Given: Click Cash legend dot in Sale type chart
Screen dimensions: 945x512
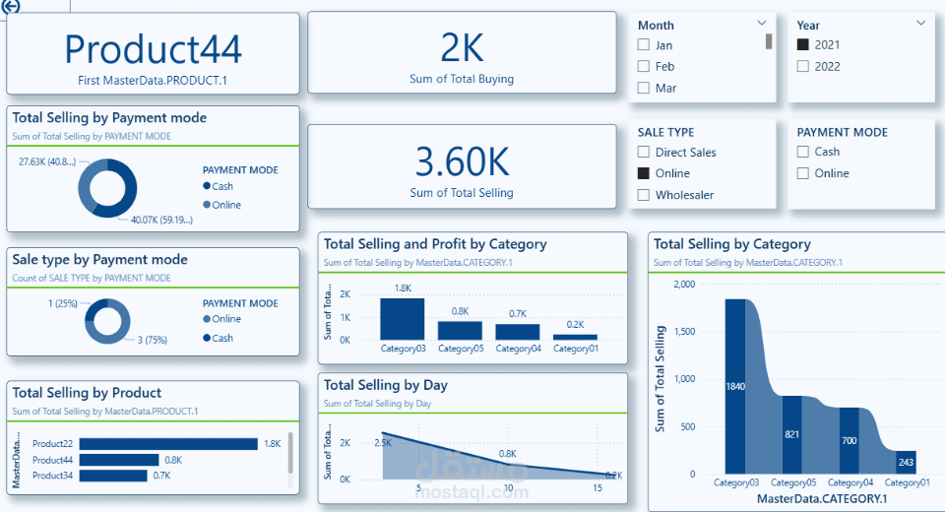Looking at the screenshot, I should [x=207, y=338].
